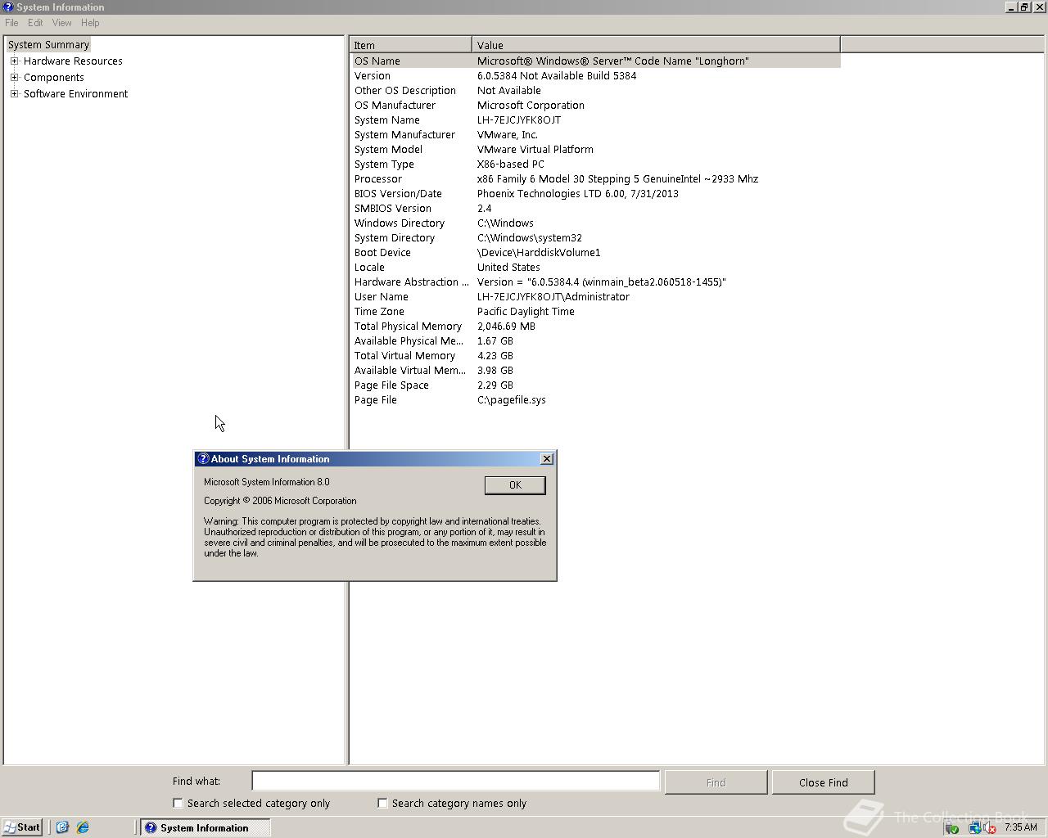The image size is (1048, 838).
Task: Click value 'LH-7EJCJYFK8OJT' for System Name
Action: click(x=519, y=120)
